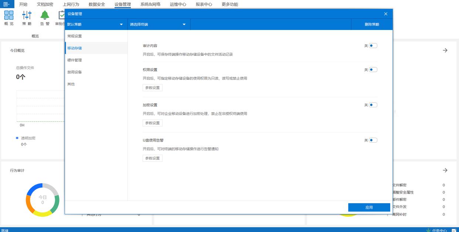Open the 数据安全 menu tab
Screen dimensions: 459x232
coord(97,4)
